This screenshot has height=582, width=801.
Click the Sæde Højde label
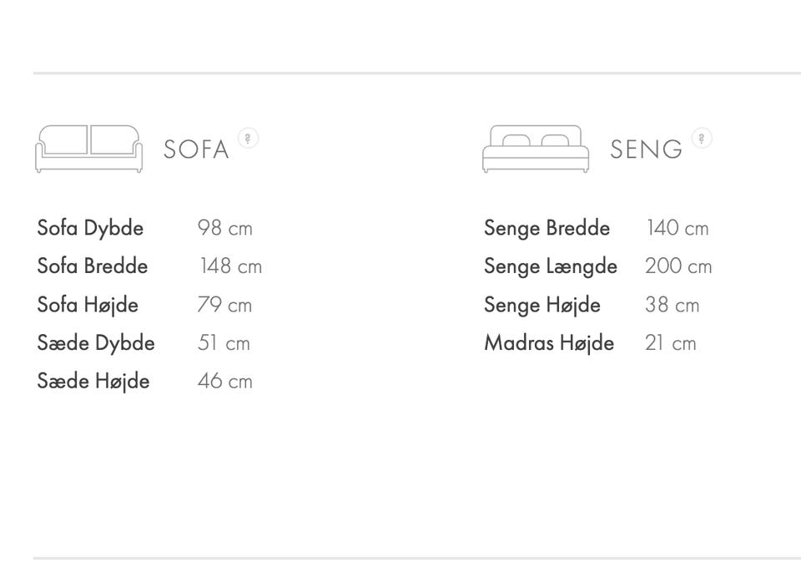tap(93, 382)
